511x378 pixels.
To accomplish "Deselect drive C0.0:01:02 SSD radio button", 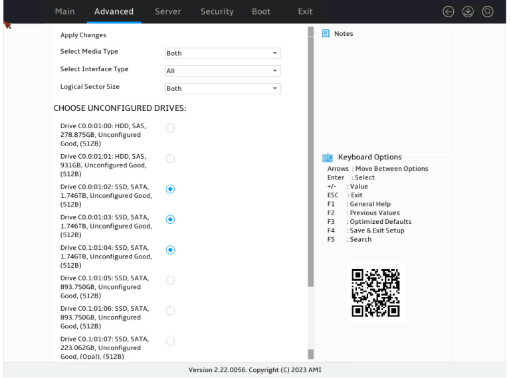I will point(170,189).
